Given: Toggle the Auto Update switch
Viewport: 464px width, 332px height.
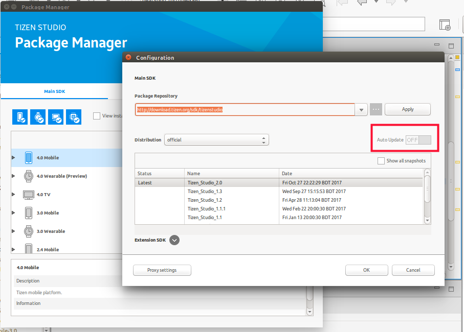Looking at the screenshot, I should click(x=418, y=140).
